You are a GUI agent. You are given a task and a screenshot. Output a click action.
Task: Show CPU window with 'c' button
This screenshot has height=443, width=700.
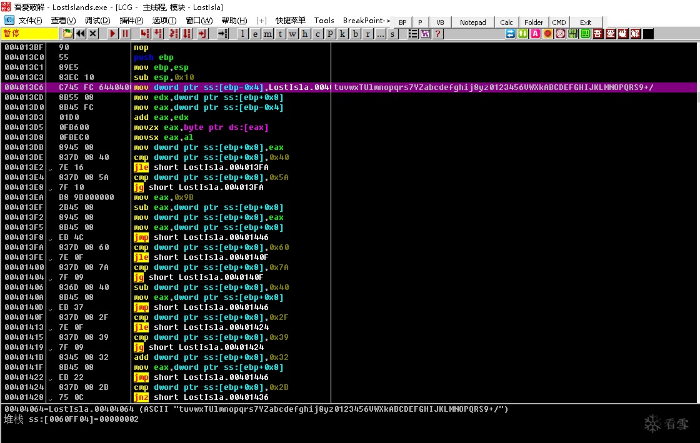(317, 34)
